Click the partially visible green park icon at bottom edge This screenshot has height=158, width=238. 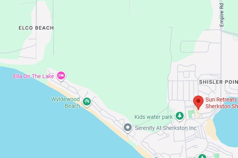202,156
